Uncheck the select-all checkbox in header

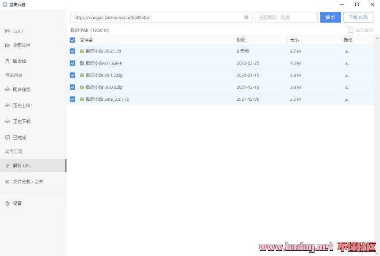(x=72, y=40)
